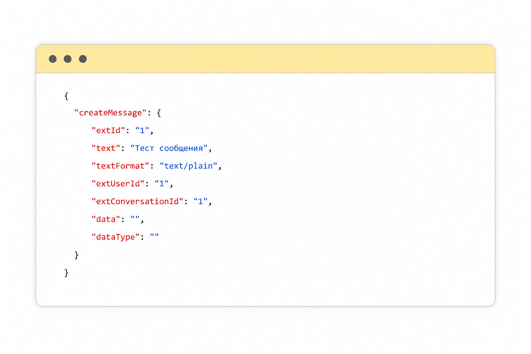Click the empty string value of dataType
The width and height of the screenshot is (531, 354).
(154, 236)
